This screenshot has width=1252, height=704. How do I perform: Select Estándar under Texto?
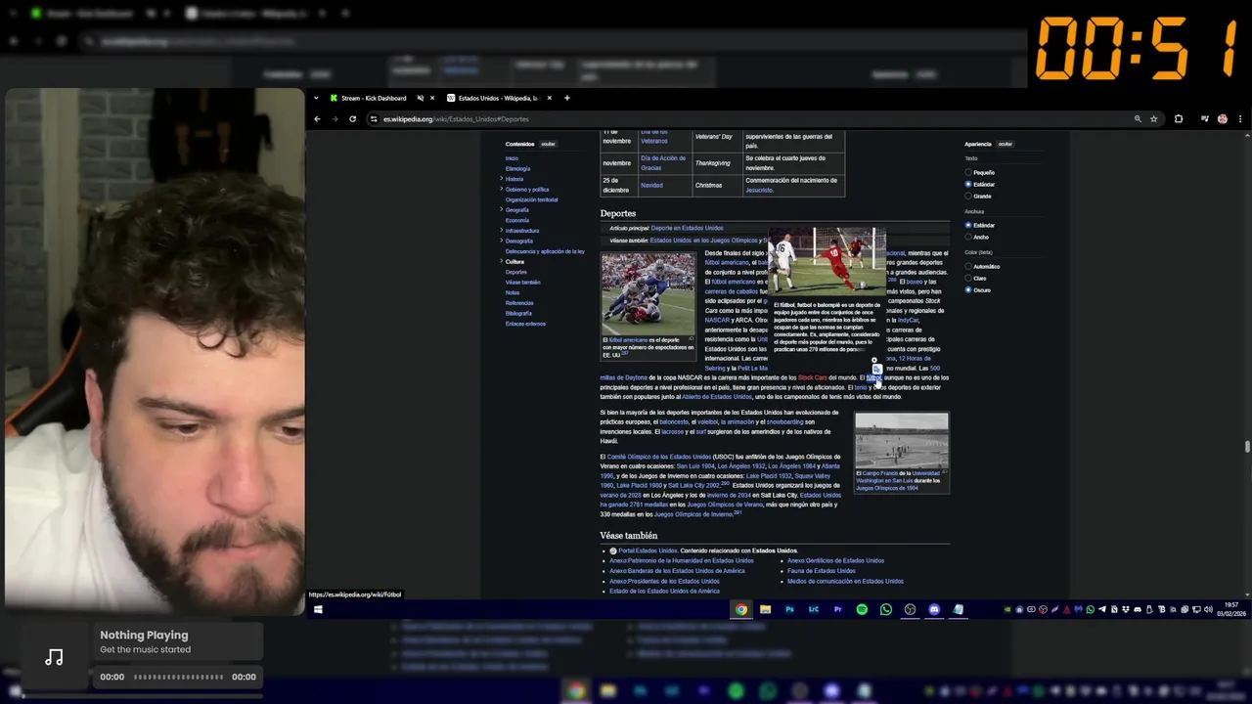pos(968,184)
